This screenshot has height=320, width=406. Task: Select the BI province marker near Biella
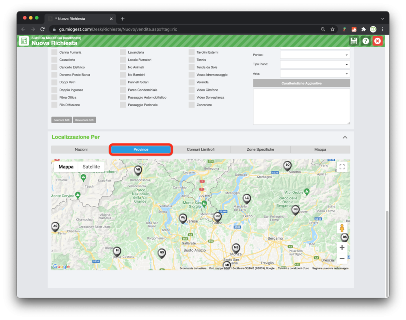117,251
